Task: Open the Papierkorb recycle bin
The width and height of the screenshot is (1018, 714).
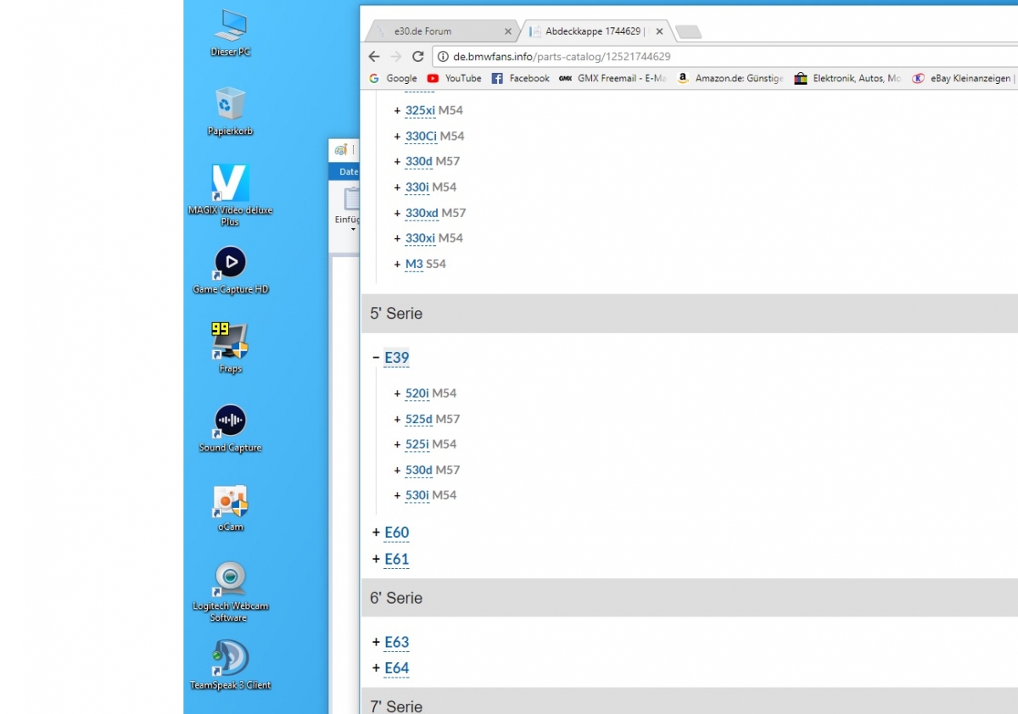Action: 230,104
